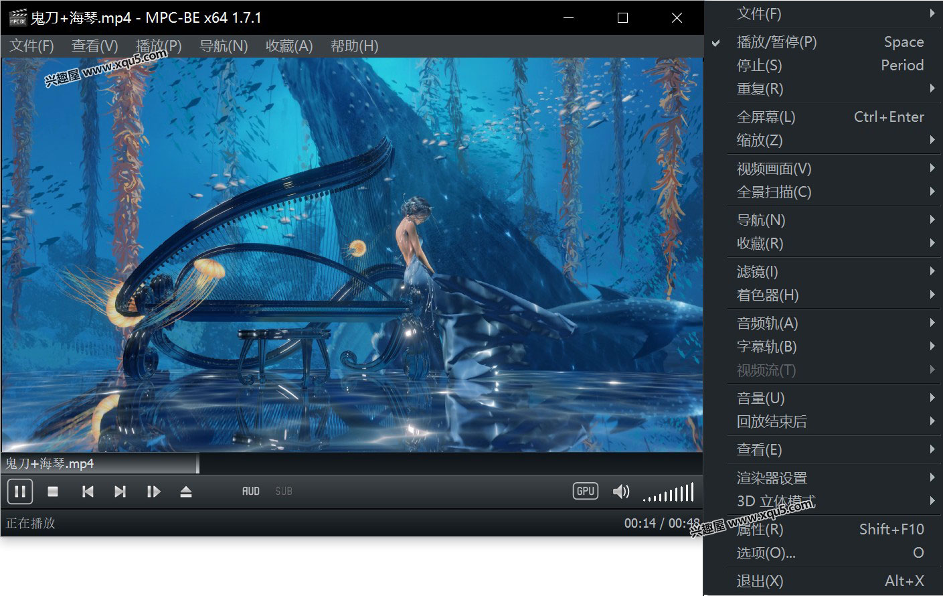Viewport: 943px width, 596px height.
Task: Toggle the GPU decoding indicator
Action: (586, 491)
